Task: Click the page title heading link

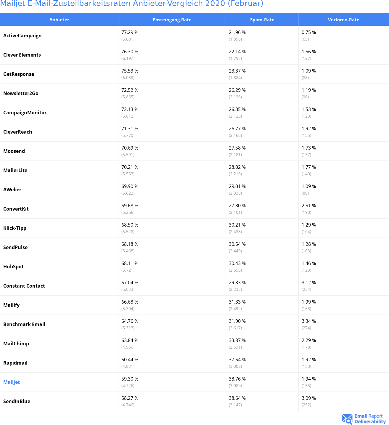Action: click(x=132, y=4)
